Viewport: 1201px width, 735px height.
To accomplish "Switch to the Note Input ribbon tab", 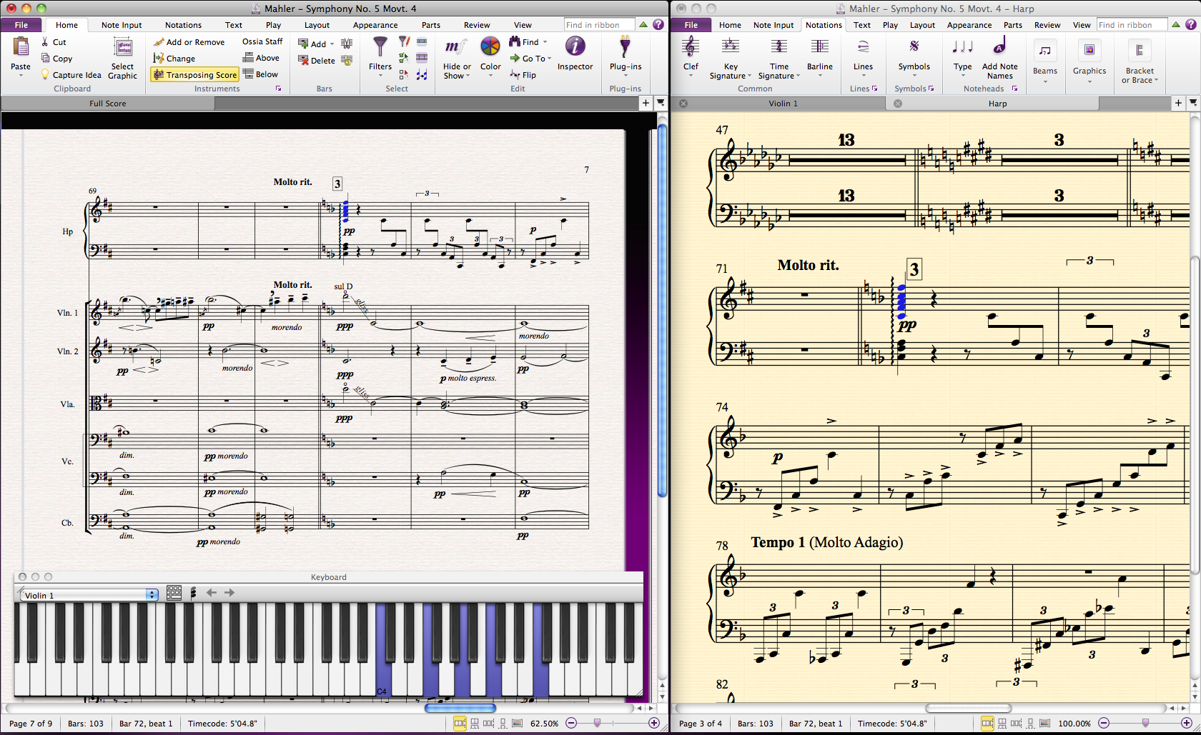I will coord(122,25).
